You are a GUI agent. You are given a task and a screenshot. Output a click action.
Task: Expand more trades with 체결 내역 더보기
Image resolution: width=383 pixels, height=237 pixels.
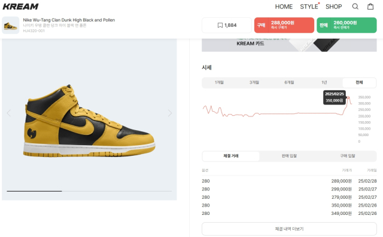(289, 229)
